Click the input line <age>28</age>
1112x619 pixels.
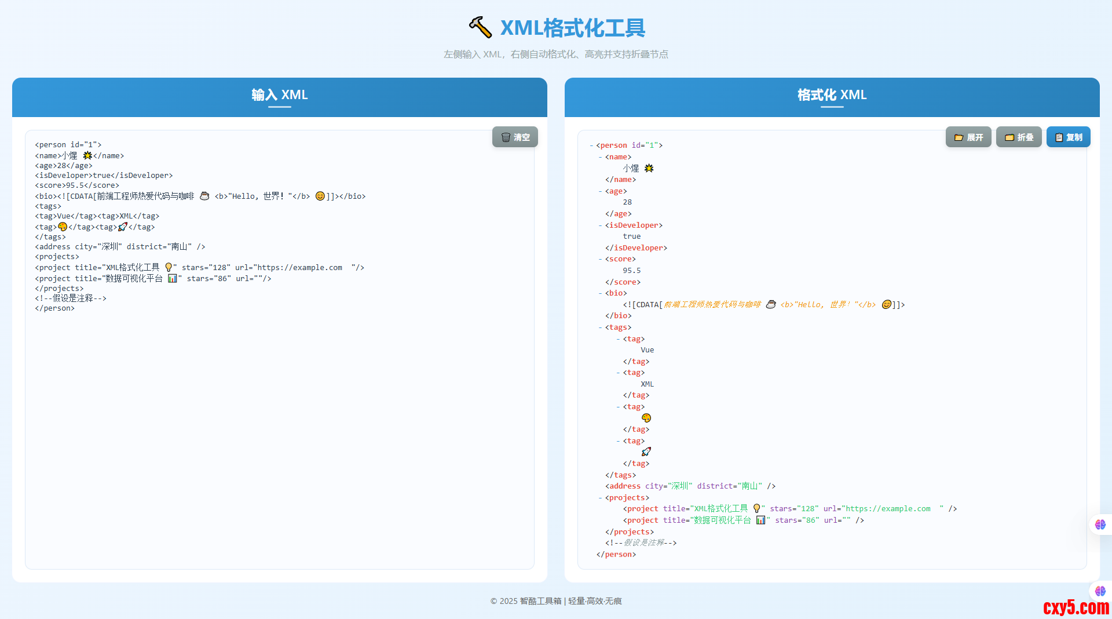tap(64, 166)
